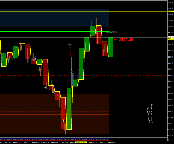Click the 9 Feb 03:19 time label
Viewport: 174px width, 144px height.
click(x=93, y=142)
